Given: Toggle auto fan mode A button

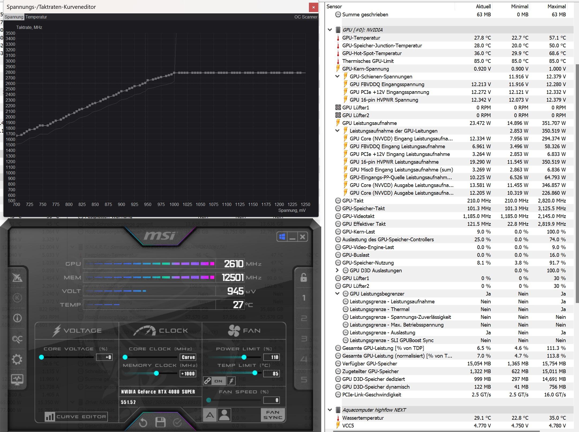Looking at the screenshot, I should 210,415.
